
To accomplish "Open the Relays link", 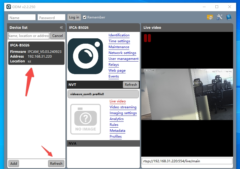I will (x=114, y=65).
